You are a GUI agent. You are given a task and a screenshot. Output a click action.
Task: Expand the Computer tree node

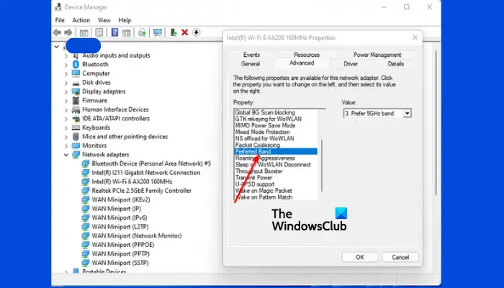point(66,73)
